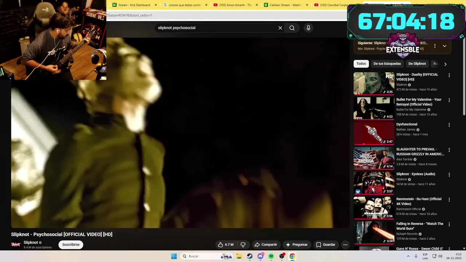
Task: Close the Amon Amarth tab
Action: tap(257, 5)
